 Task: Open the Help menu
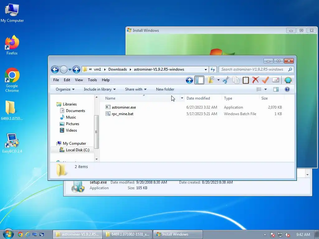[x=106, y=80]
